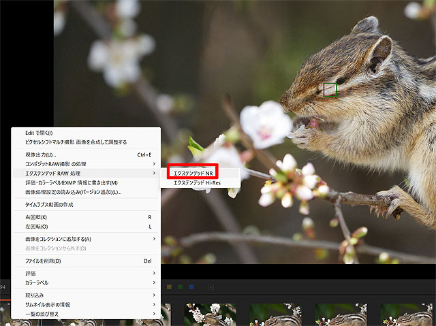The height and width of the screenshot is (326, 436).
Task: Click the blue color label filter swatch
Action: pos(191,287)
